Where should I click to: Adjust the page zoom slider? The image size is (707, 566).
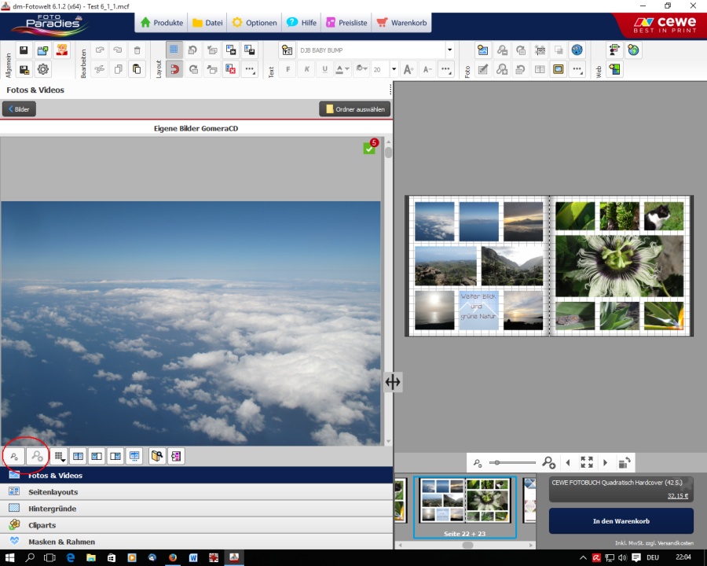click(496, 463)
